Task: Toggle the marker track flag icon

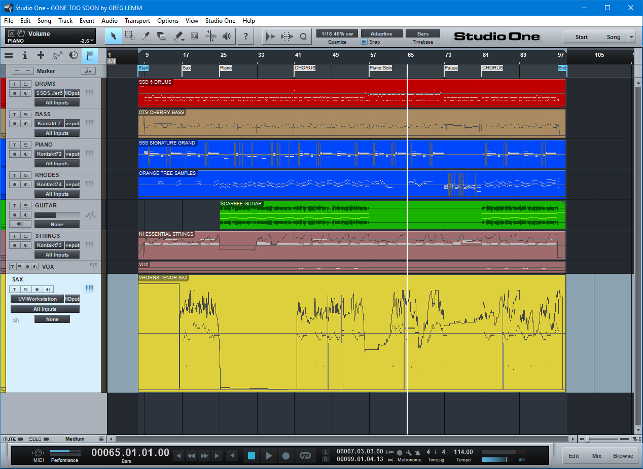Action: click(90, 55)
